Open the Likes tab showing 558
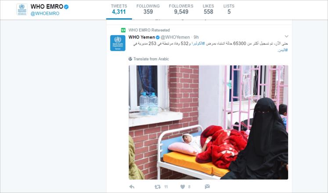This screenshot has width=328, height=193. [x=208, y=10]
